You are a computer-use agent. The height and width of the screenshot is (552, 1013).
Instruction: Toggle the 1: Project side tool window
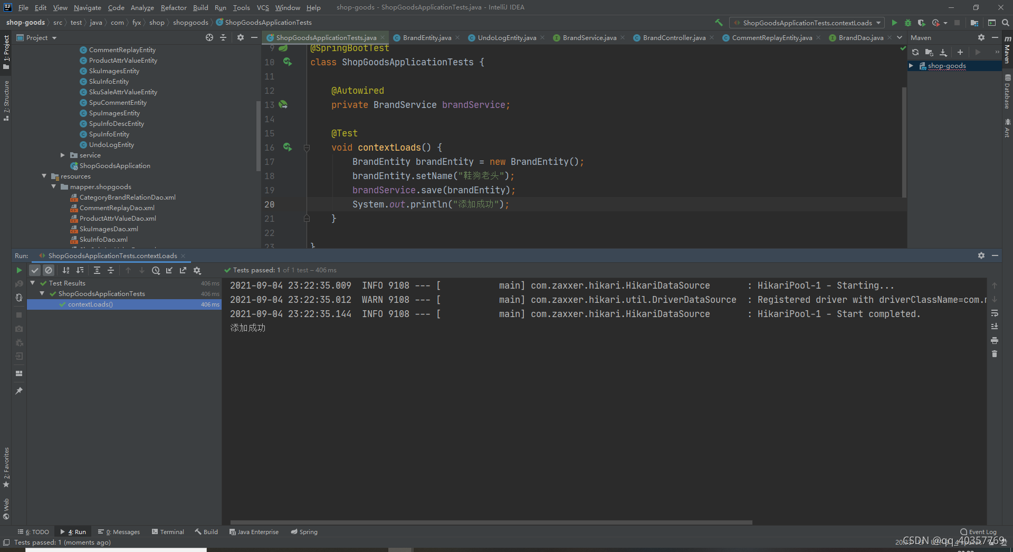point(6,52)
